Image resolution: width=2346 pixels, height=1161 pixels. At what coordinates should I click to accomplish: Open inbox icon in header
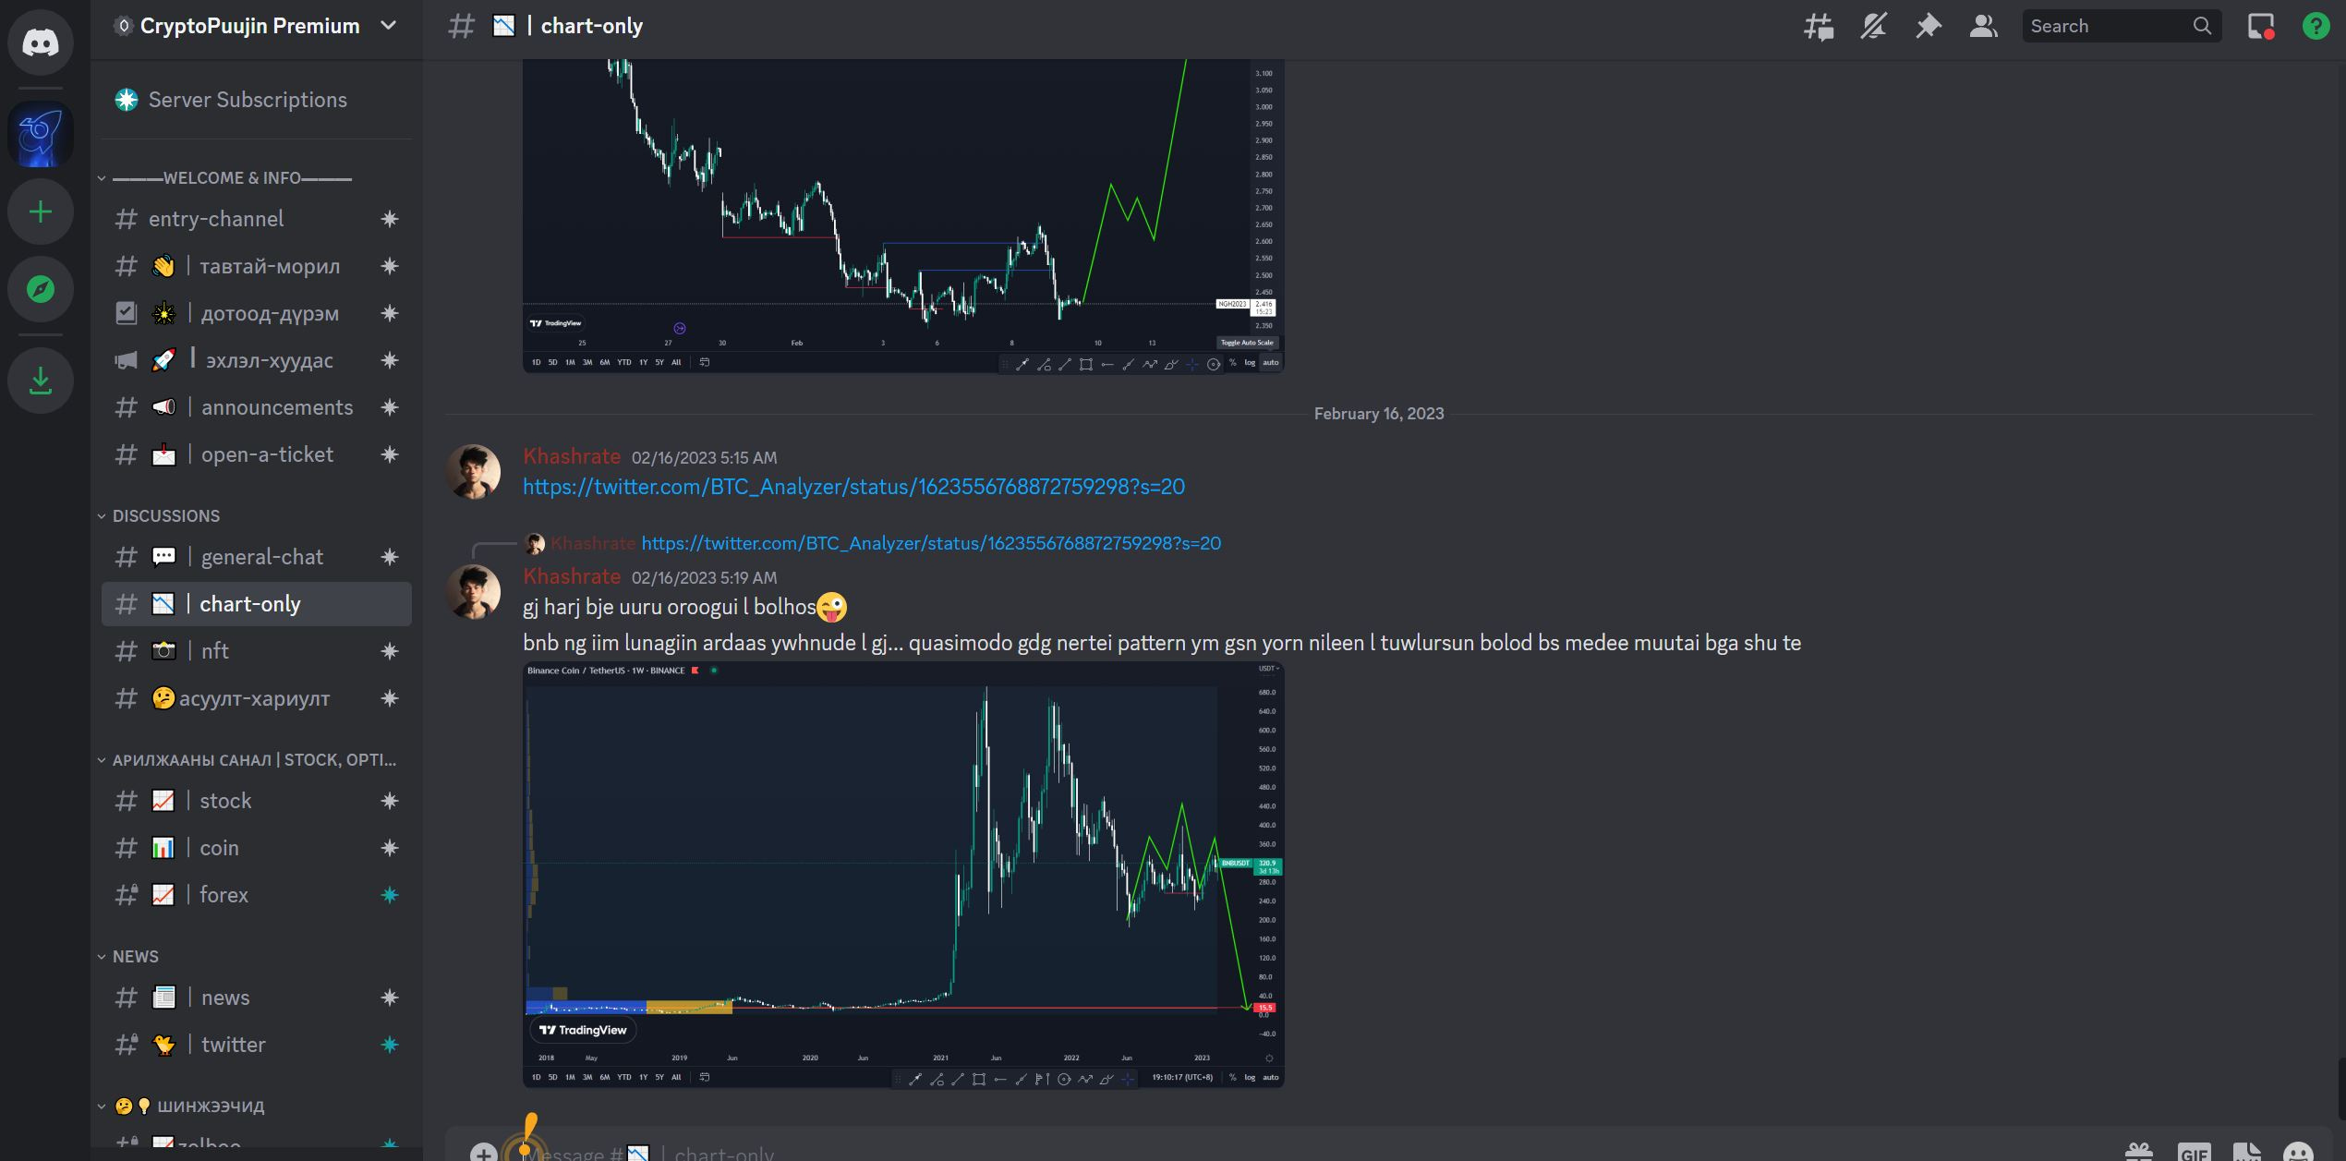pos(2260,26)
